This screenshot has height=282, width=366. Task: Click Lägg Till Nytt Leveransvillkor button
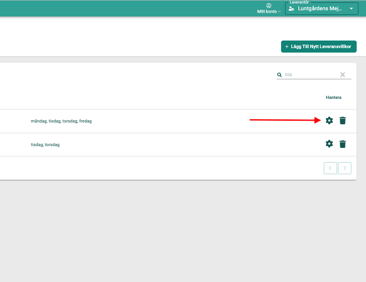point(318,46)
